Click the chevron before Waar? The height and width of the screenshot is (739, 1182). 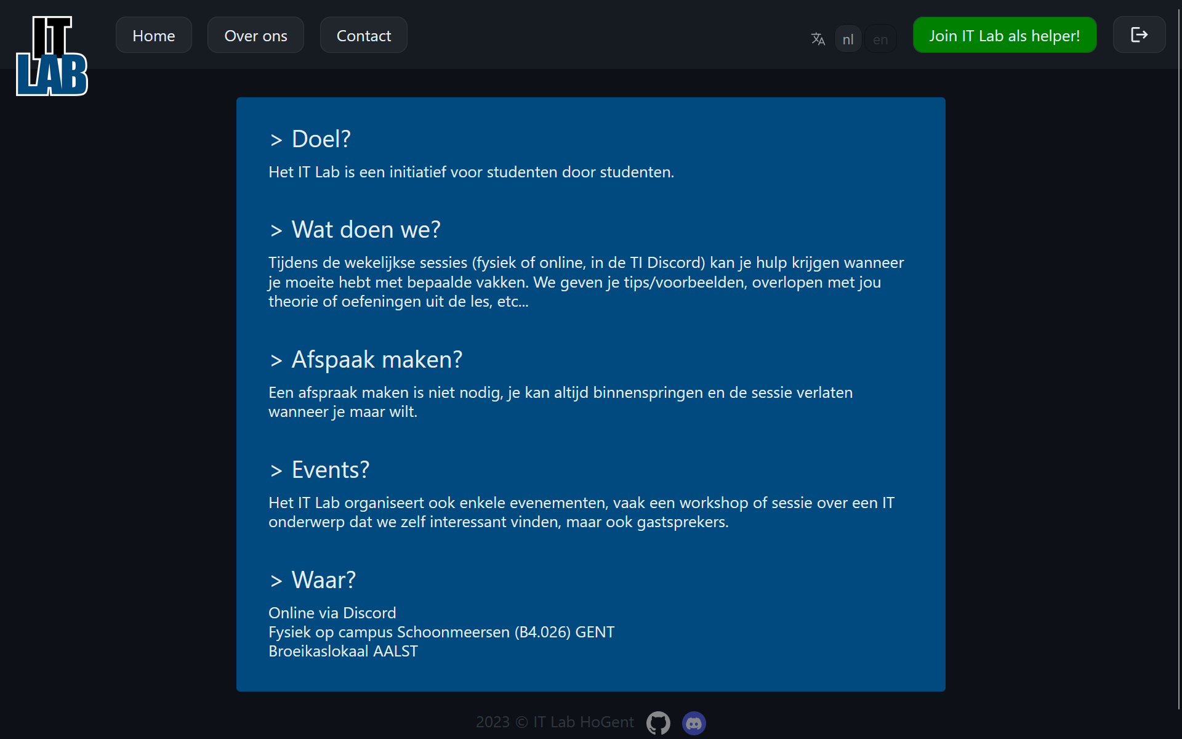pyautogui.click(x=276, y=581)
